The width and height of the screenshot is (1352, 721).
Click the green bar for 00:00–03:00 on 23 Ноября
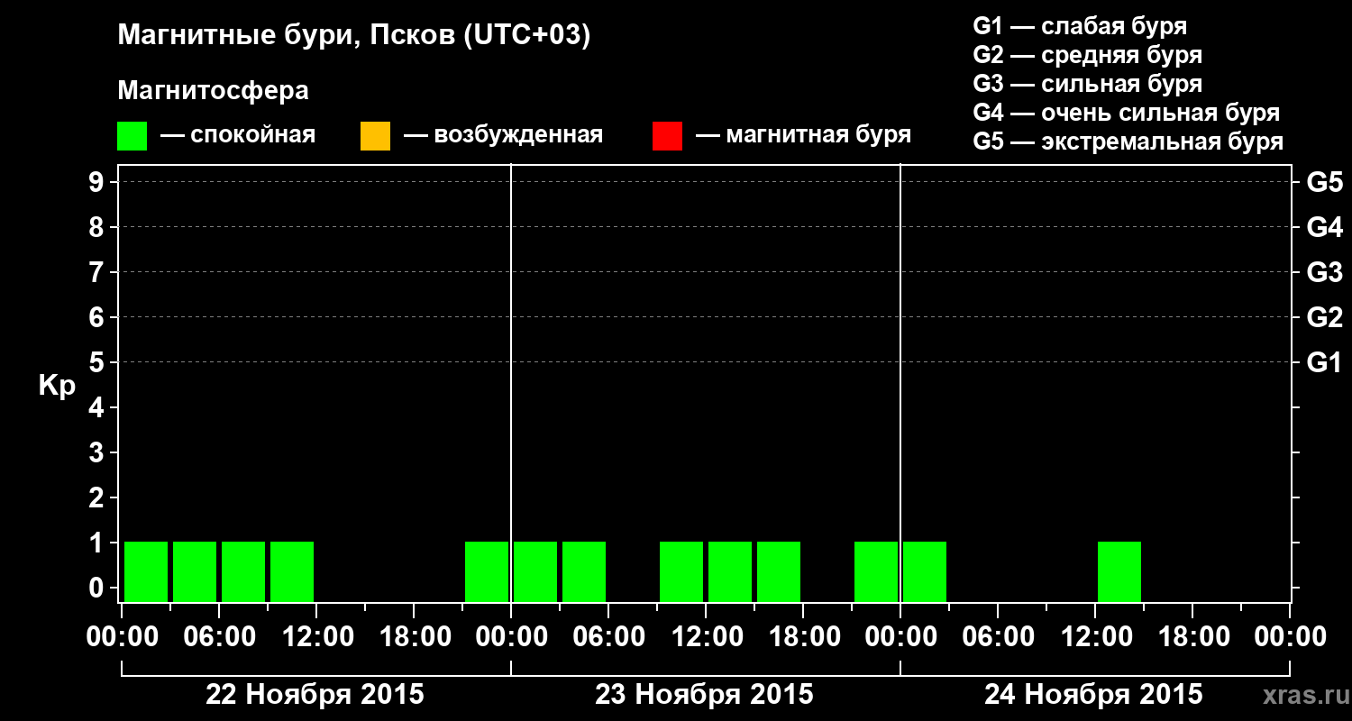(535, 571)
